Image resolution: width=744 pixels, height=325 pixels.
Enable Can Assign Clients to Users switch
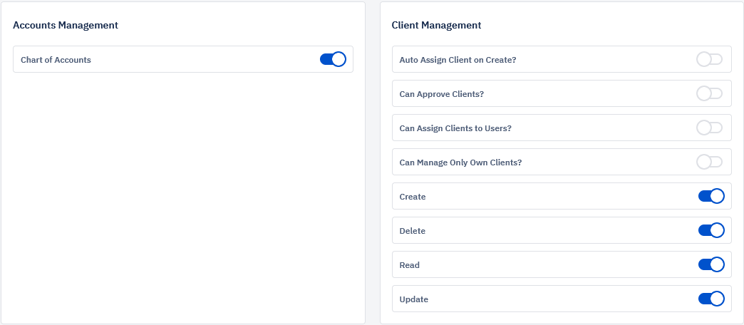(x=709, y=128)
